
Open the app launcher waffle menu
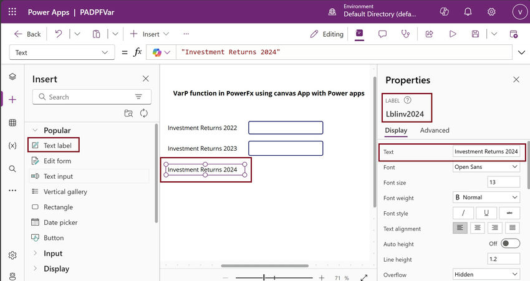pyautogui.click(x=12, y=12)
